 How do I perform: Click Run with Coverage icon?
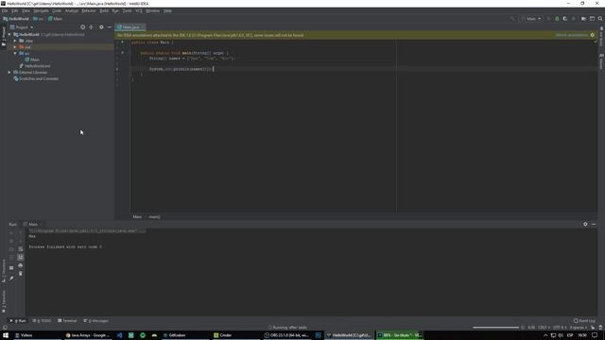click(565, 19)
